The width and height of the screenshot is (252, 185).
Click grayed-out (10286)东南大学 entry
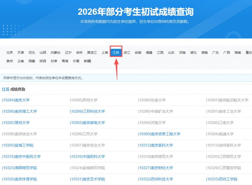pos(152,100)
